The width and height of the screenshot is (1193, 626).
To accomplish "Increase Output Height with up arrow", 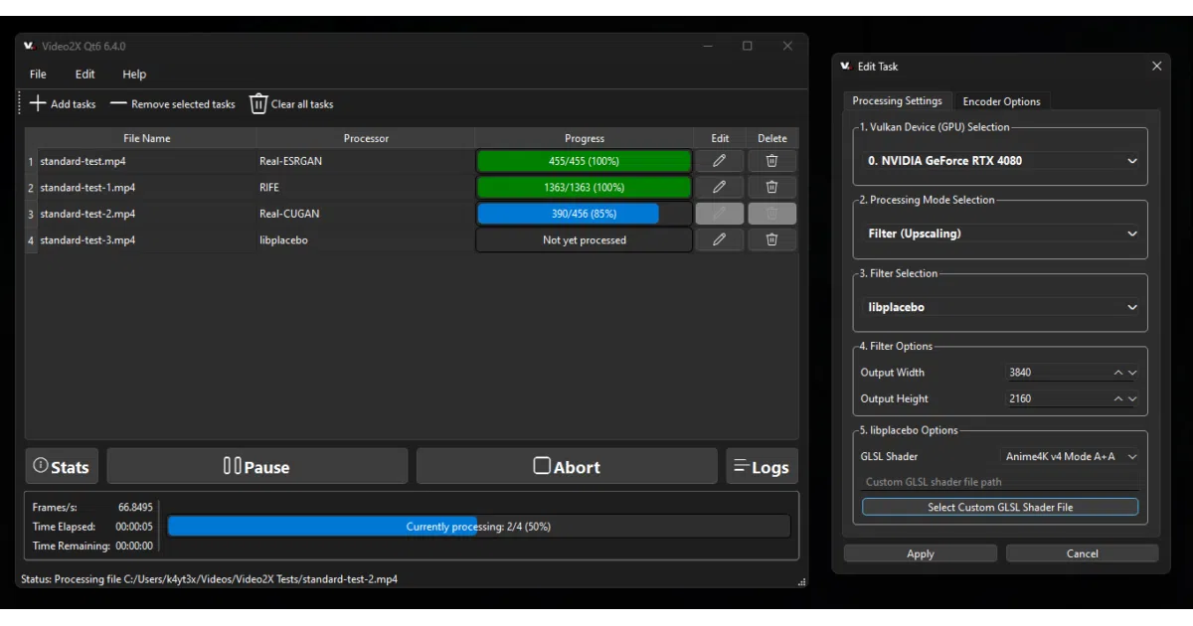I will click(1118, 398).
